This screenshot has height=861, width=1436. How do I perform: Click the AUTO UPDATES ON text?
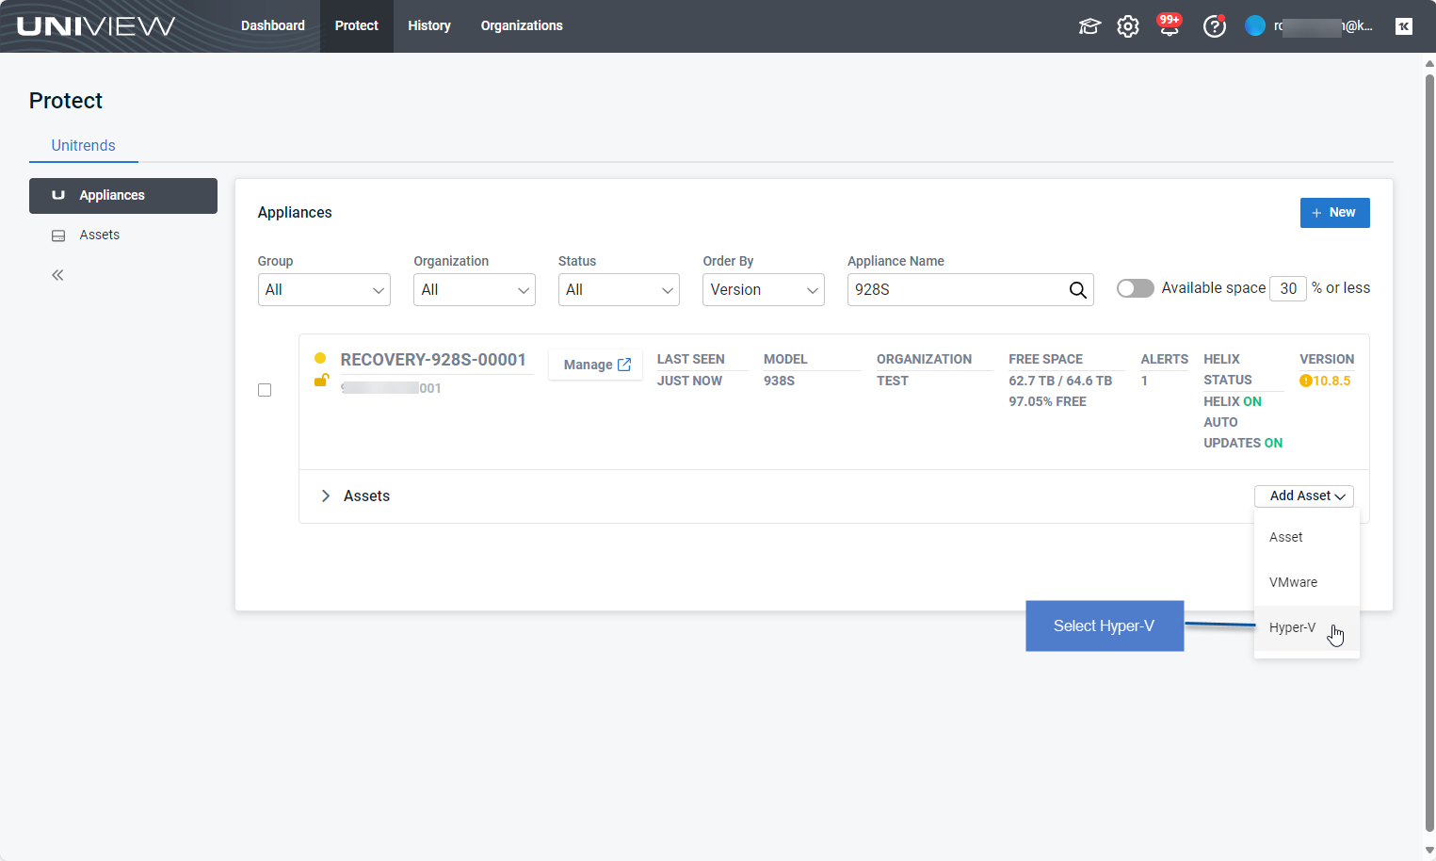[1243, 433]
